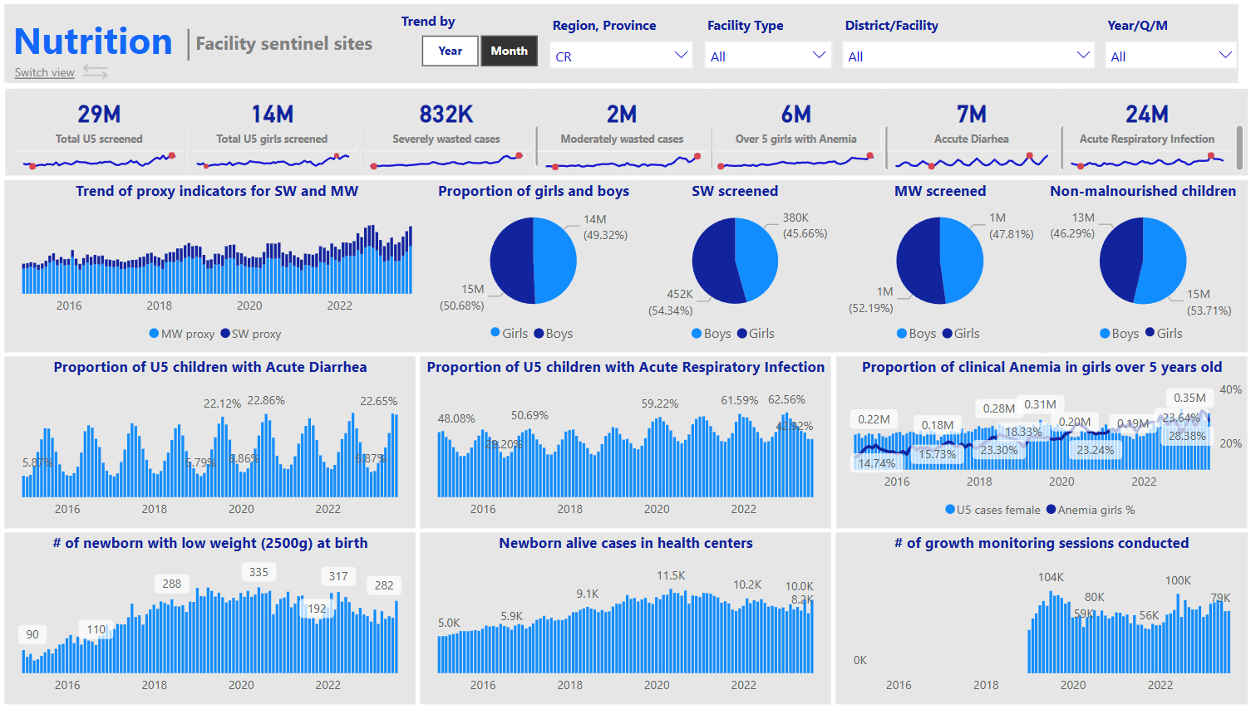Open the District/Facility dropdown

pos(968,56)
